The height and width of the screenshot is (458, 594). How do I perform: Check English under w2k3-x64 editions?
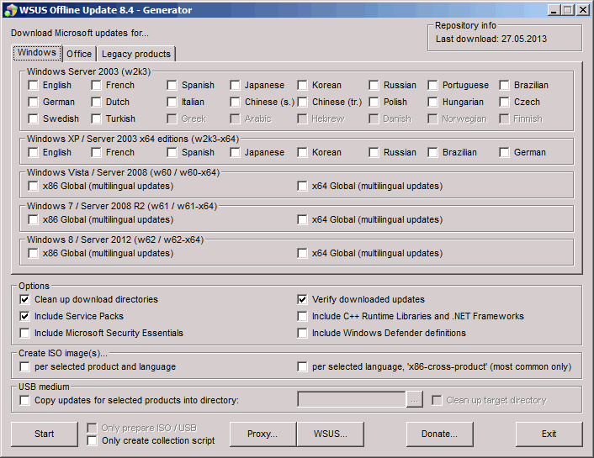[34, 153]
